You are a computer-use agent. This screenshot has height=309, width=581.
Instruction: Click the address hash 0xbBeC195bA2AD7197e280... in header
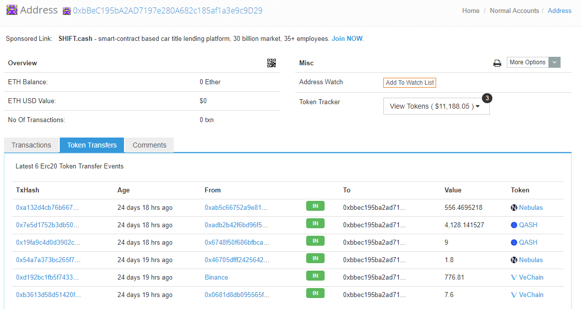click(167, 11)
